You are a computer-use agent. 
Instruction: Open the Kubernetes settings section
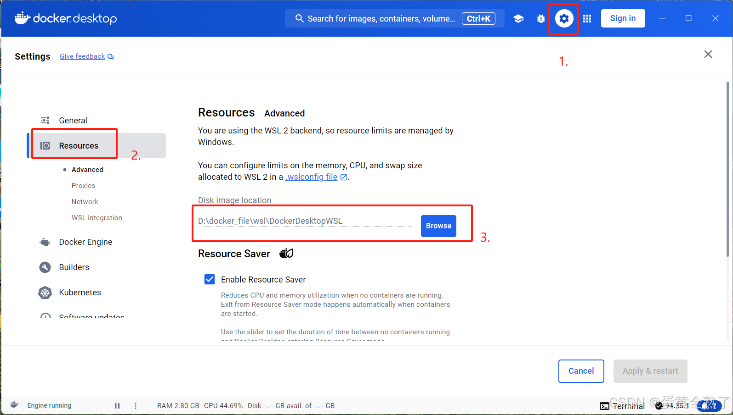click(x=97, y=293)
